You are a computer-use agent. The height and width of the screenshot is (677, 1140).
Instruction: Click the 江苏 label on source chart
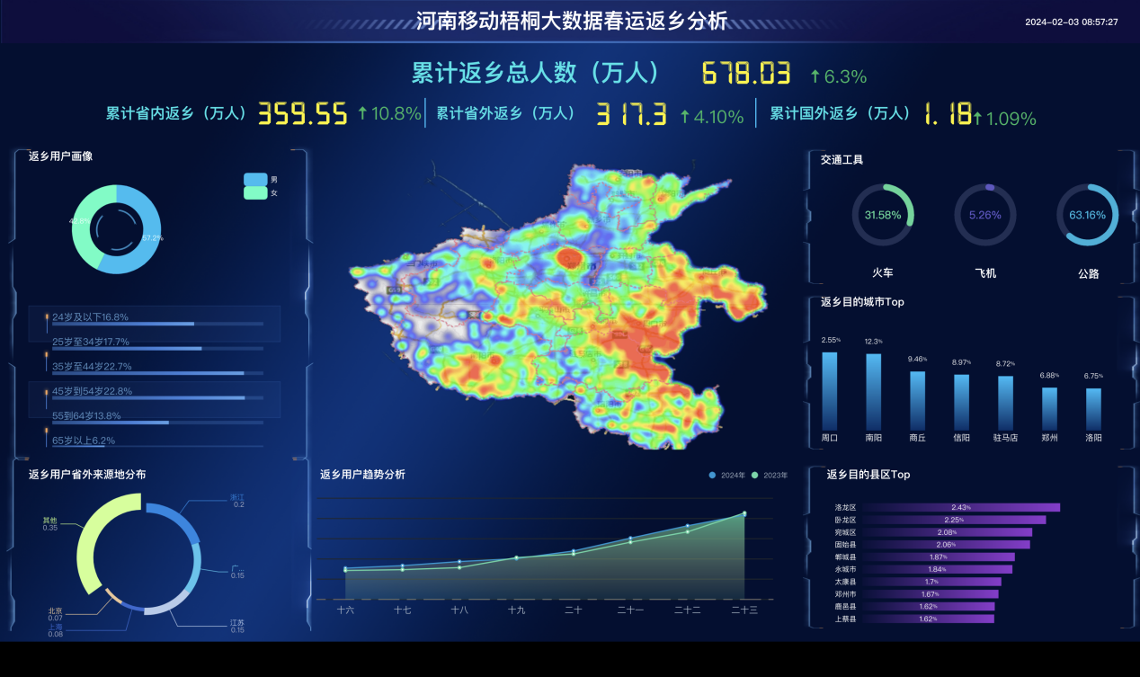point(236,622)
